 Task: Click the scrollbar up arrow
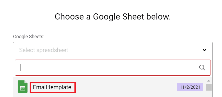tap(209, 81)
